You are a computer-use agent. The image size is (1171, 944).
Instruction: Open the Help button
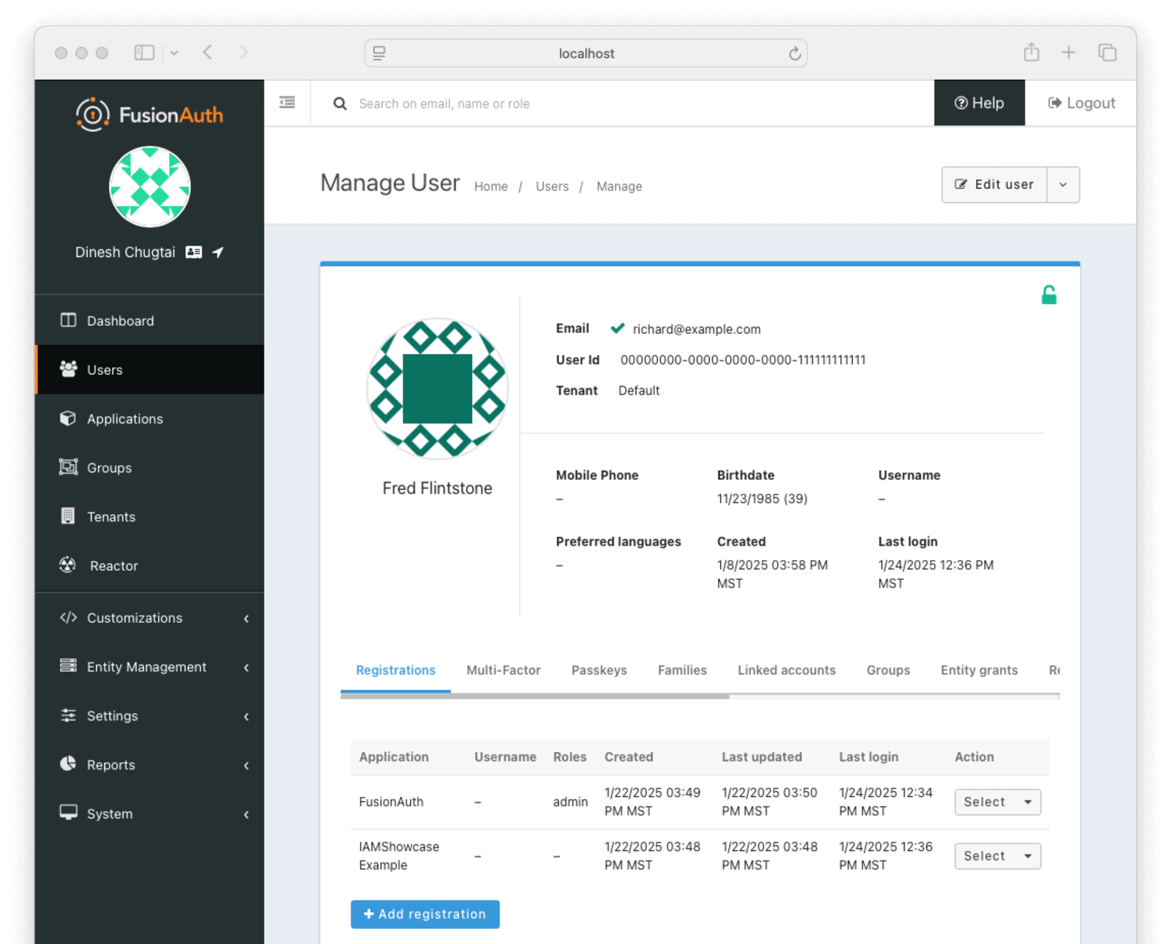(979, 103)
